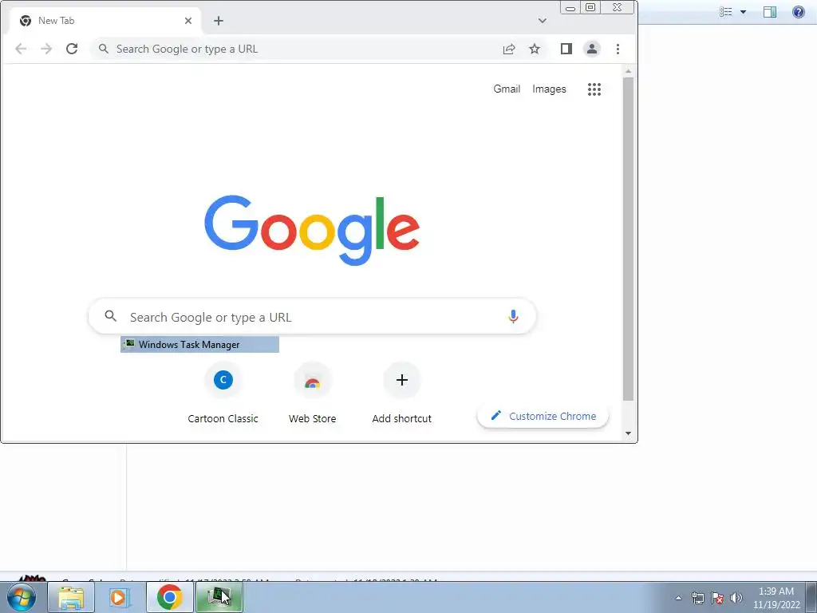This screenshot has width=817, height=613.
Task: Open Windows Explorer from the taskbar
Action: (71, 597)
